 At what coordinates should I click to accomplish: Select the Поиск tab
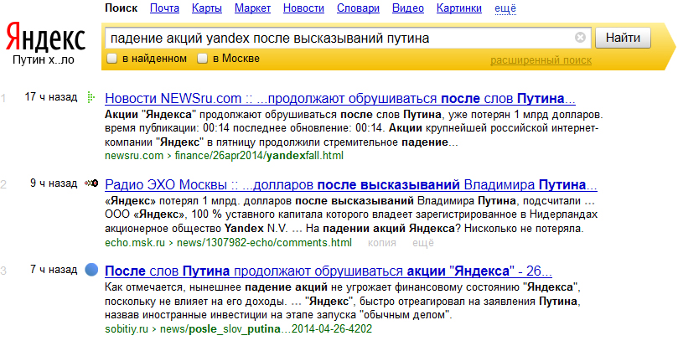[x=121, y=8]
